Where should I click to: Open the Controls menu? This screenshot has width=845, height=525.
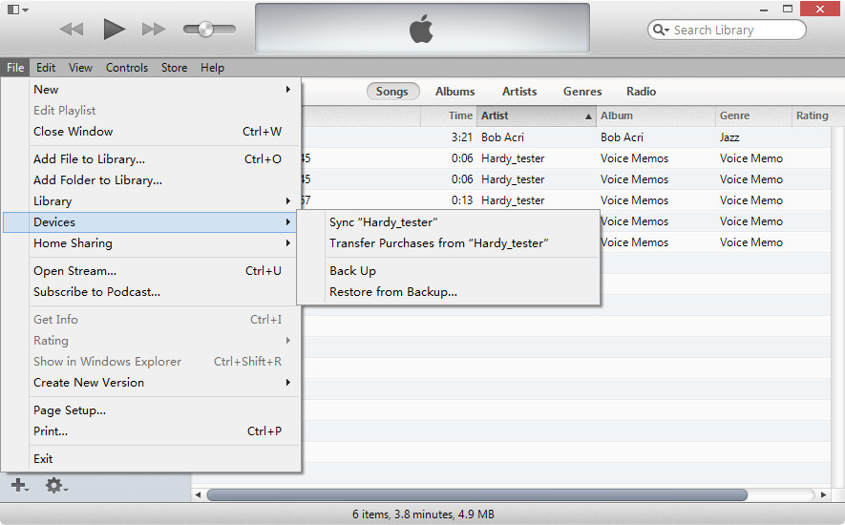click(127, 68)
